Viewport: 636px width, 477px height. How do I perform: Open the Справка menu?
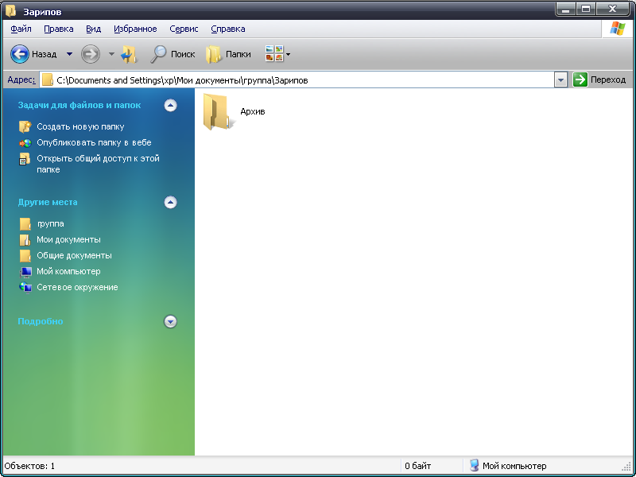(x=228, y=29)
